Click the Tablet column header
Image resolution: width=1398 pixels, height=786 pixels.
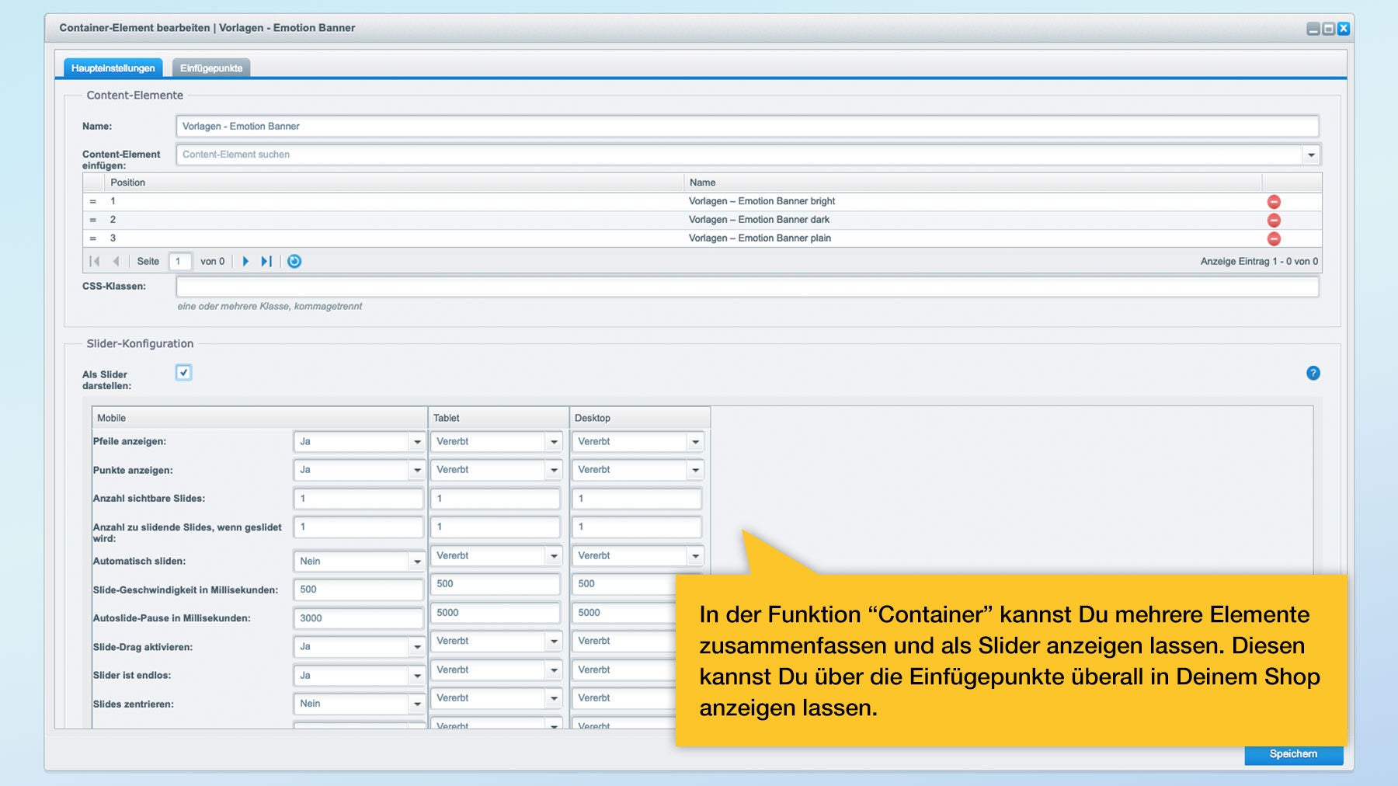(499, 418)
